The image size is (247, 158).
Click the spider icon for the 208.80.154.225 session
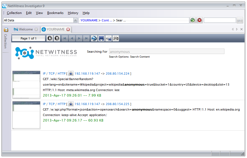coord(71,104)
